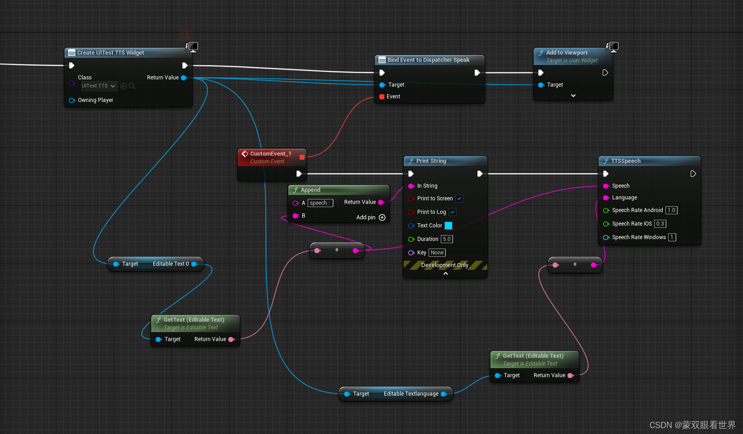Click the reroute node below the TTSSpeech node
This screenshot has height=434, width=743.
[575, 264]
